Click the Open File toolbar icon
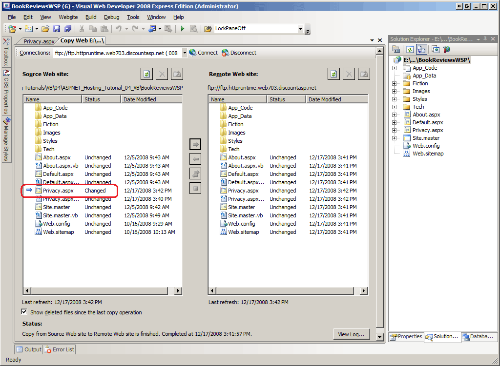 pos(45,29)
